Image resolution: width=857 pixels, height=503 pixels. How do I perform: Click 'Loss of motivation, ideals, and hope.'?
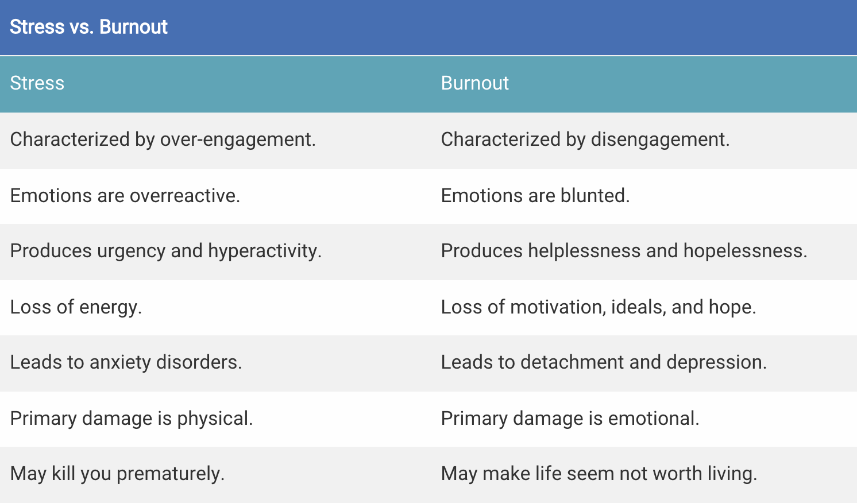coord(598,307)
